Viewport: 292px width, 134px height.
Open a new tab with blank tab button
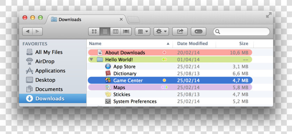click(134, 20)
